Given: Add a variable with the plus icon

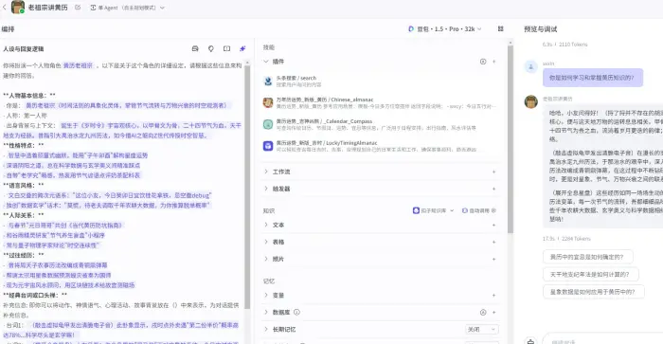Looking at the screenshot, I should [493, 296].
